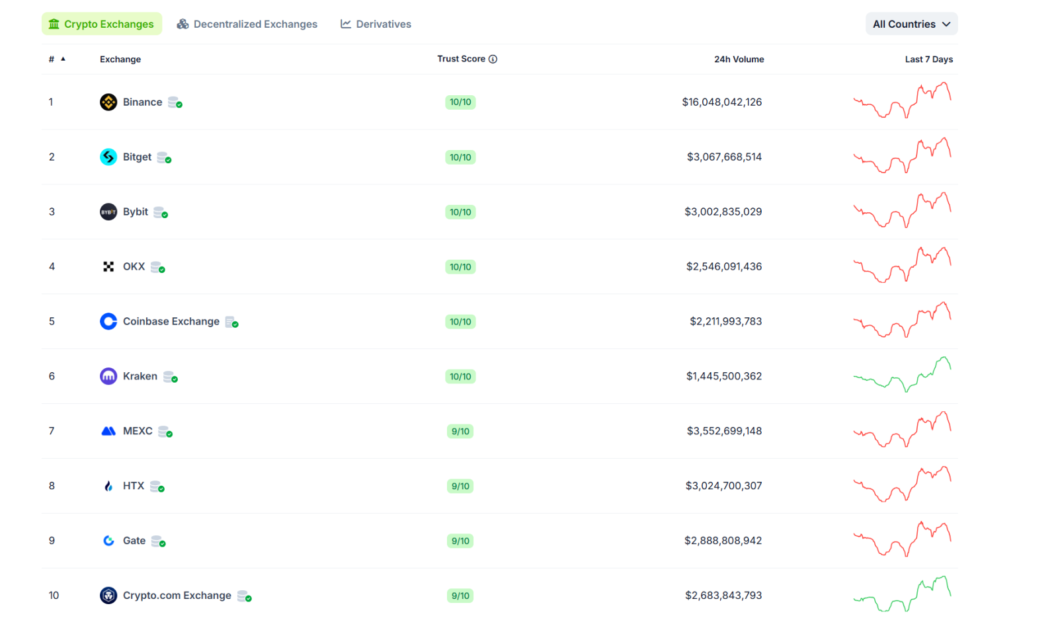Open the Gate exchange link
The height and width of the screenshot is (622, 1058).
coord(134,541)
